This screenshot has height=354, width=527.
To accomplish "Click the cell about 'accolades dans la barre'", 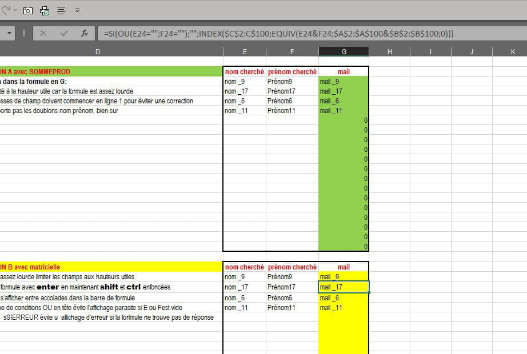I will [x=111, y=298].
